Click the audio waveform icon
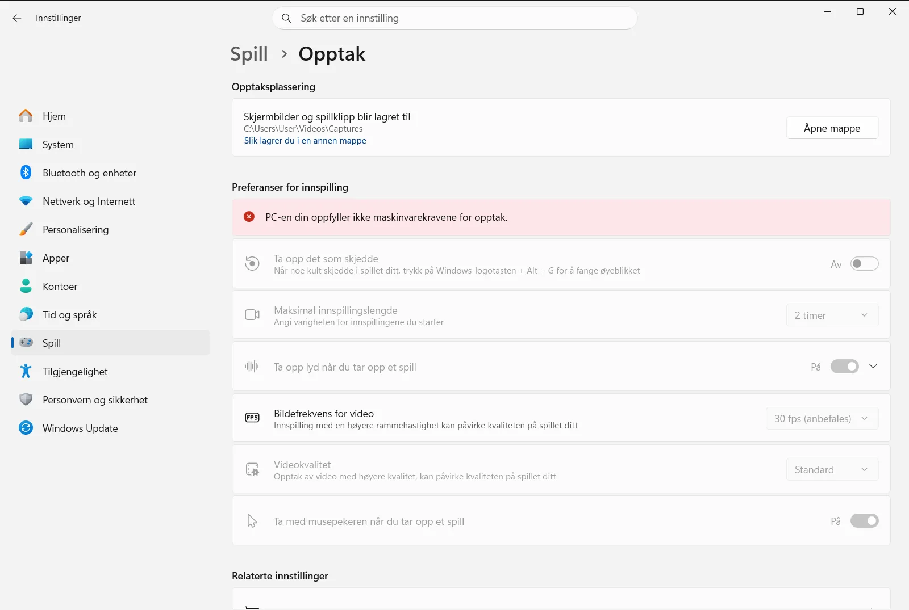The height and width of the screenshot is (610, 909). pos(252,367)
